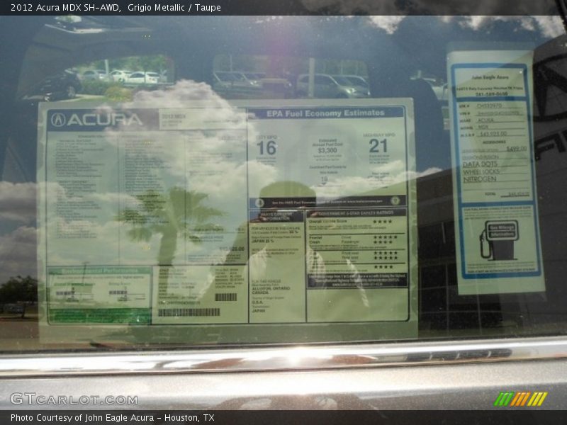567x425 pixels.
Task: Click the "Environmental Performance" green heading
Action: click(x=99, y=271)
